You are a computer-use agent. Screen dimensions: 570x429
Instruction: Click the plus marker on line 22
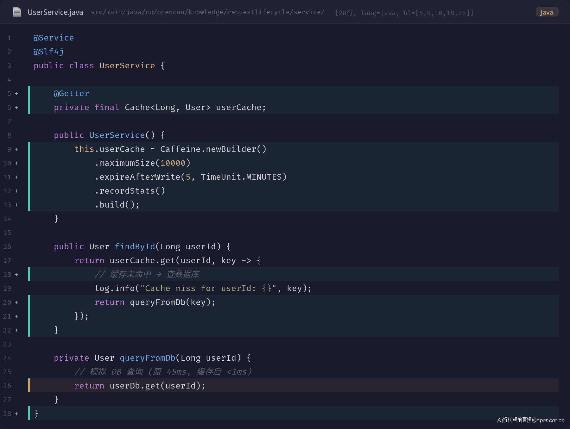(16, 330)
